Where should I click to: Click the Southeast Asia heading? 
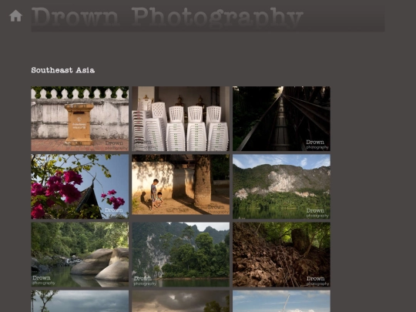[x=63, y=70]
